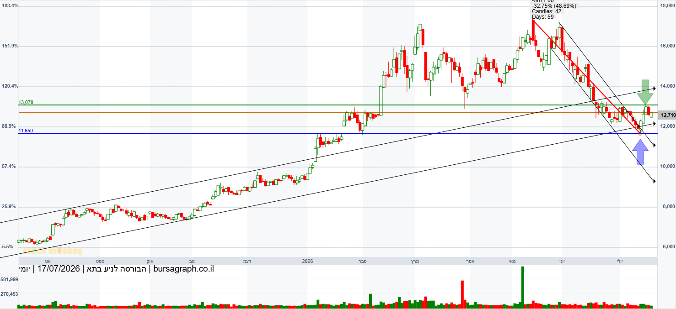
Task: Click the דצמ month label on time axis
Action: pyautogui.click(x=247, y=261)
